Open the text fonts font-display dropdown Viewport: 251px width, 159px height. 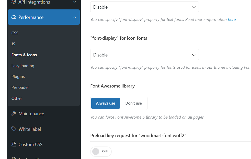coord(144,7)
